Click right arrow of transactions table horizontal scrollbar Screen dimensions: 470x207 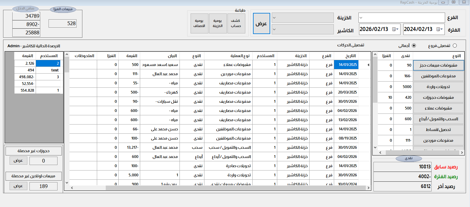[x=368, y=188]
